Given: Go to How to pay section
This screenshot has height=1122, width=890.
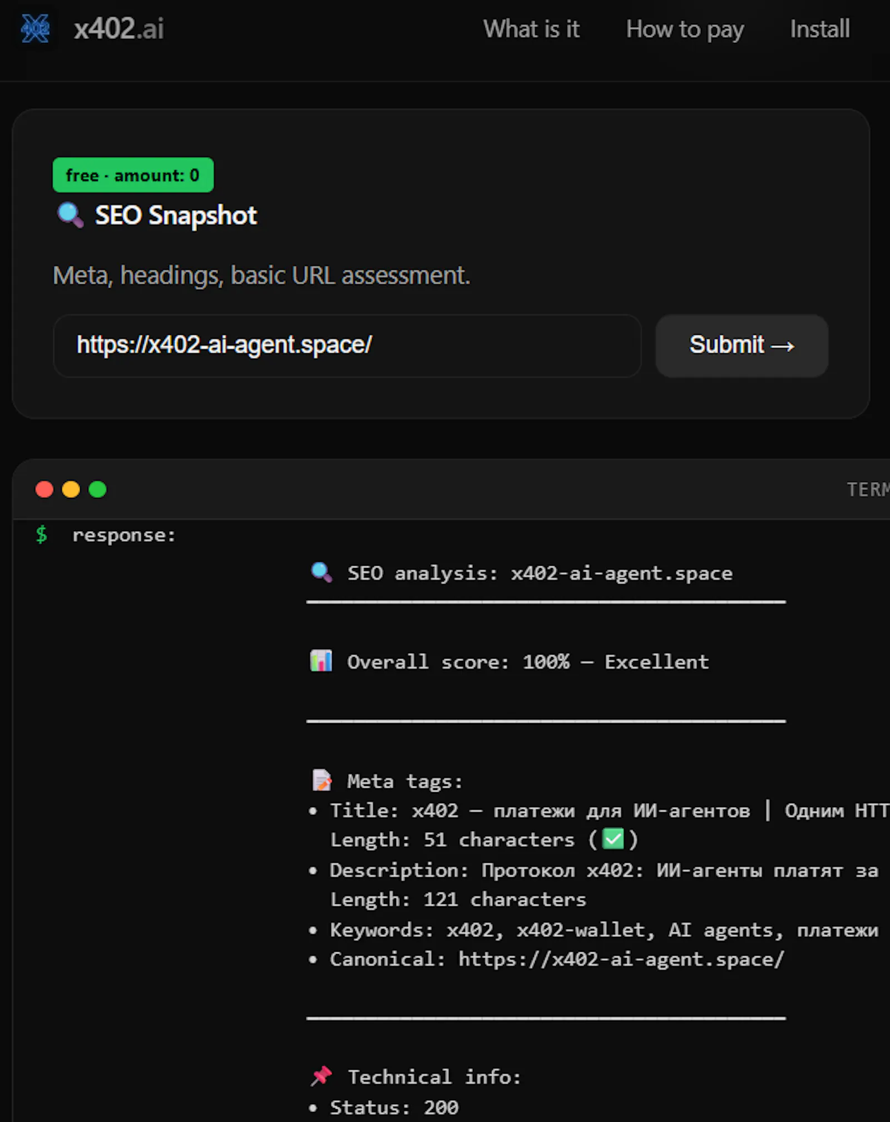Looking at the screenshot, I should [x=685, y=29].
